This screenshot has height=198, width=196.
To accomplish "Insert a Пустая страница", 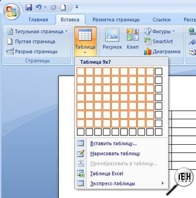I will (x=31, y=42).
